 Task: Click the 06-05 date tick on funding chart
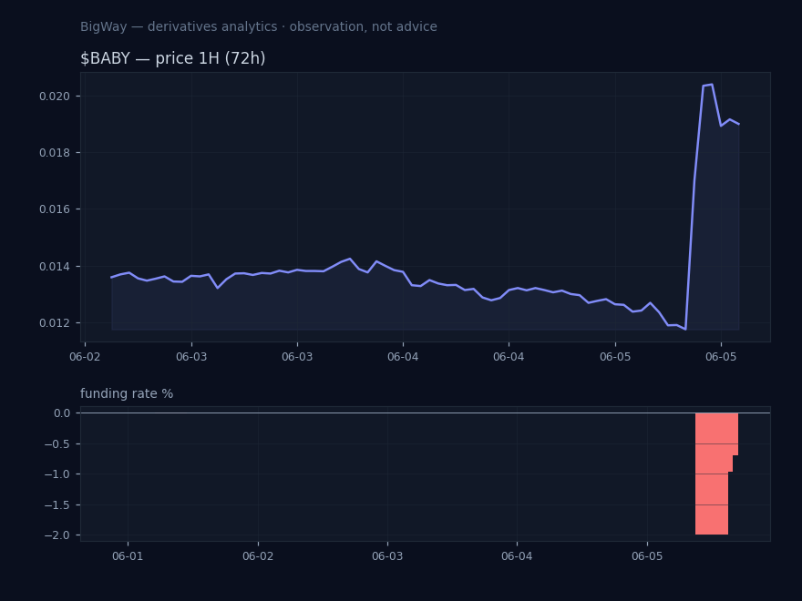(x=647, y=556)
